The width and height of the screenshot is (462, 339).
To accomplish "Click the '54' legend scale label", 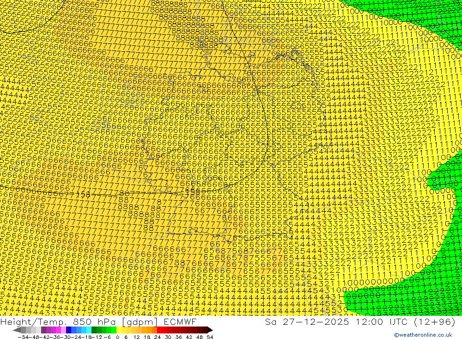I will [210, 337].
